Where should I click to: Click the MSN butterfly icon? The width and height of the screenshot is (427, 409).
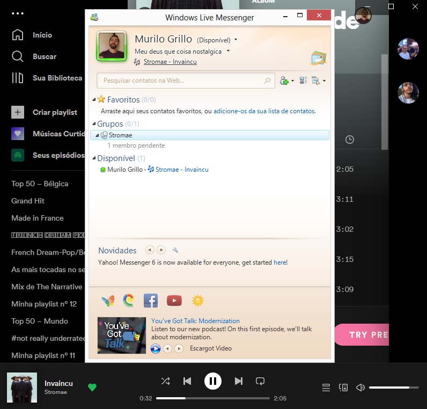pos(108,301)
